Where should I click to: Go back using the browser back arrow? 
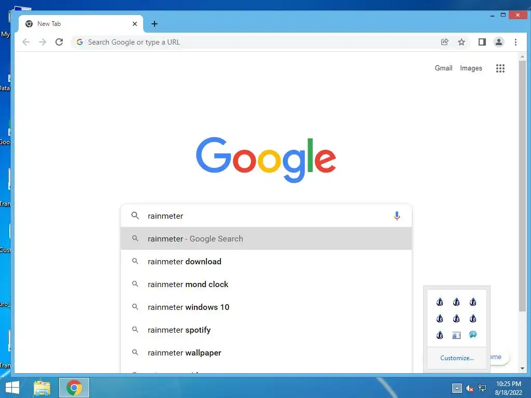pos(26,42)
